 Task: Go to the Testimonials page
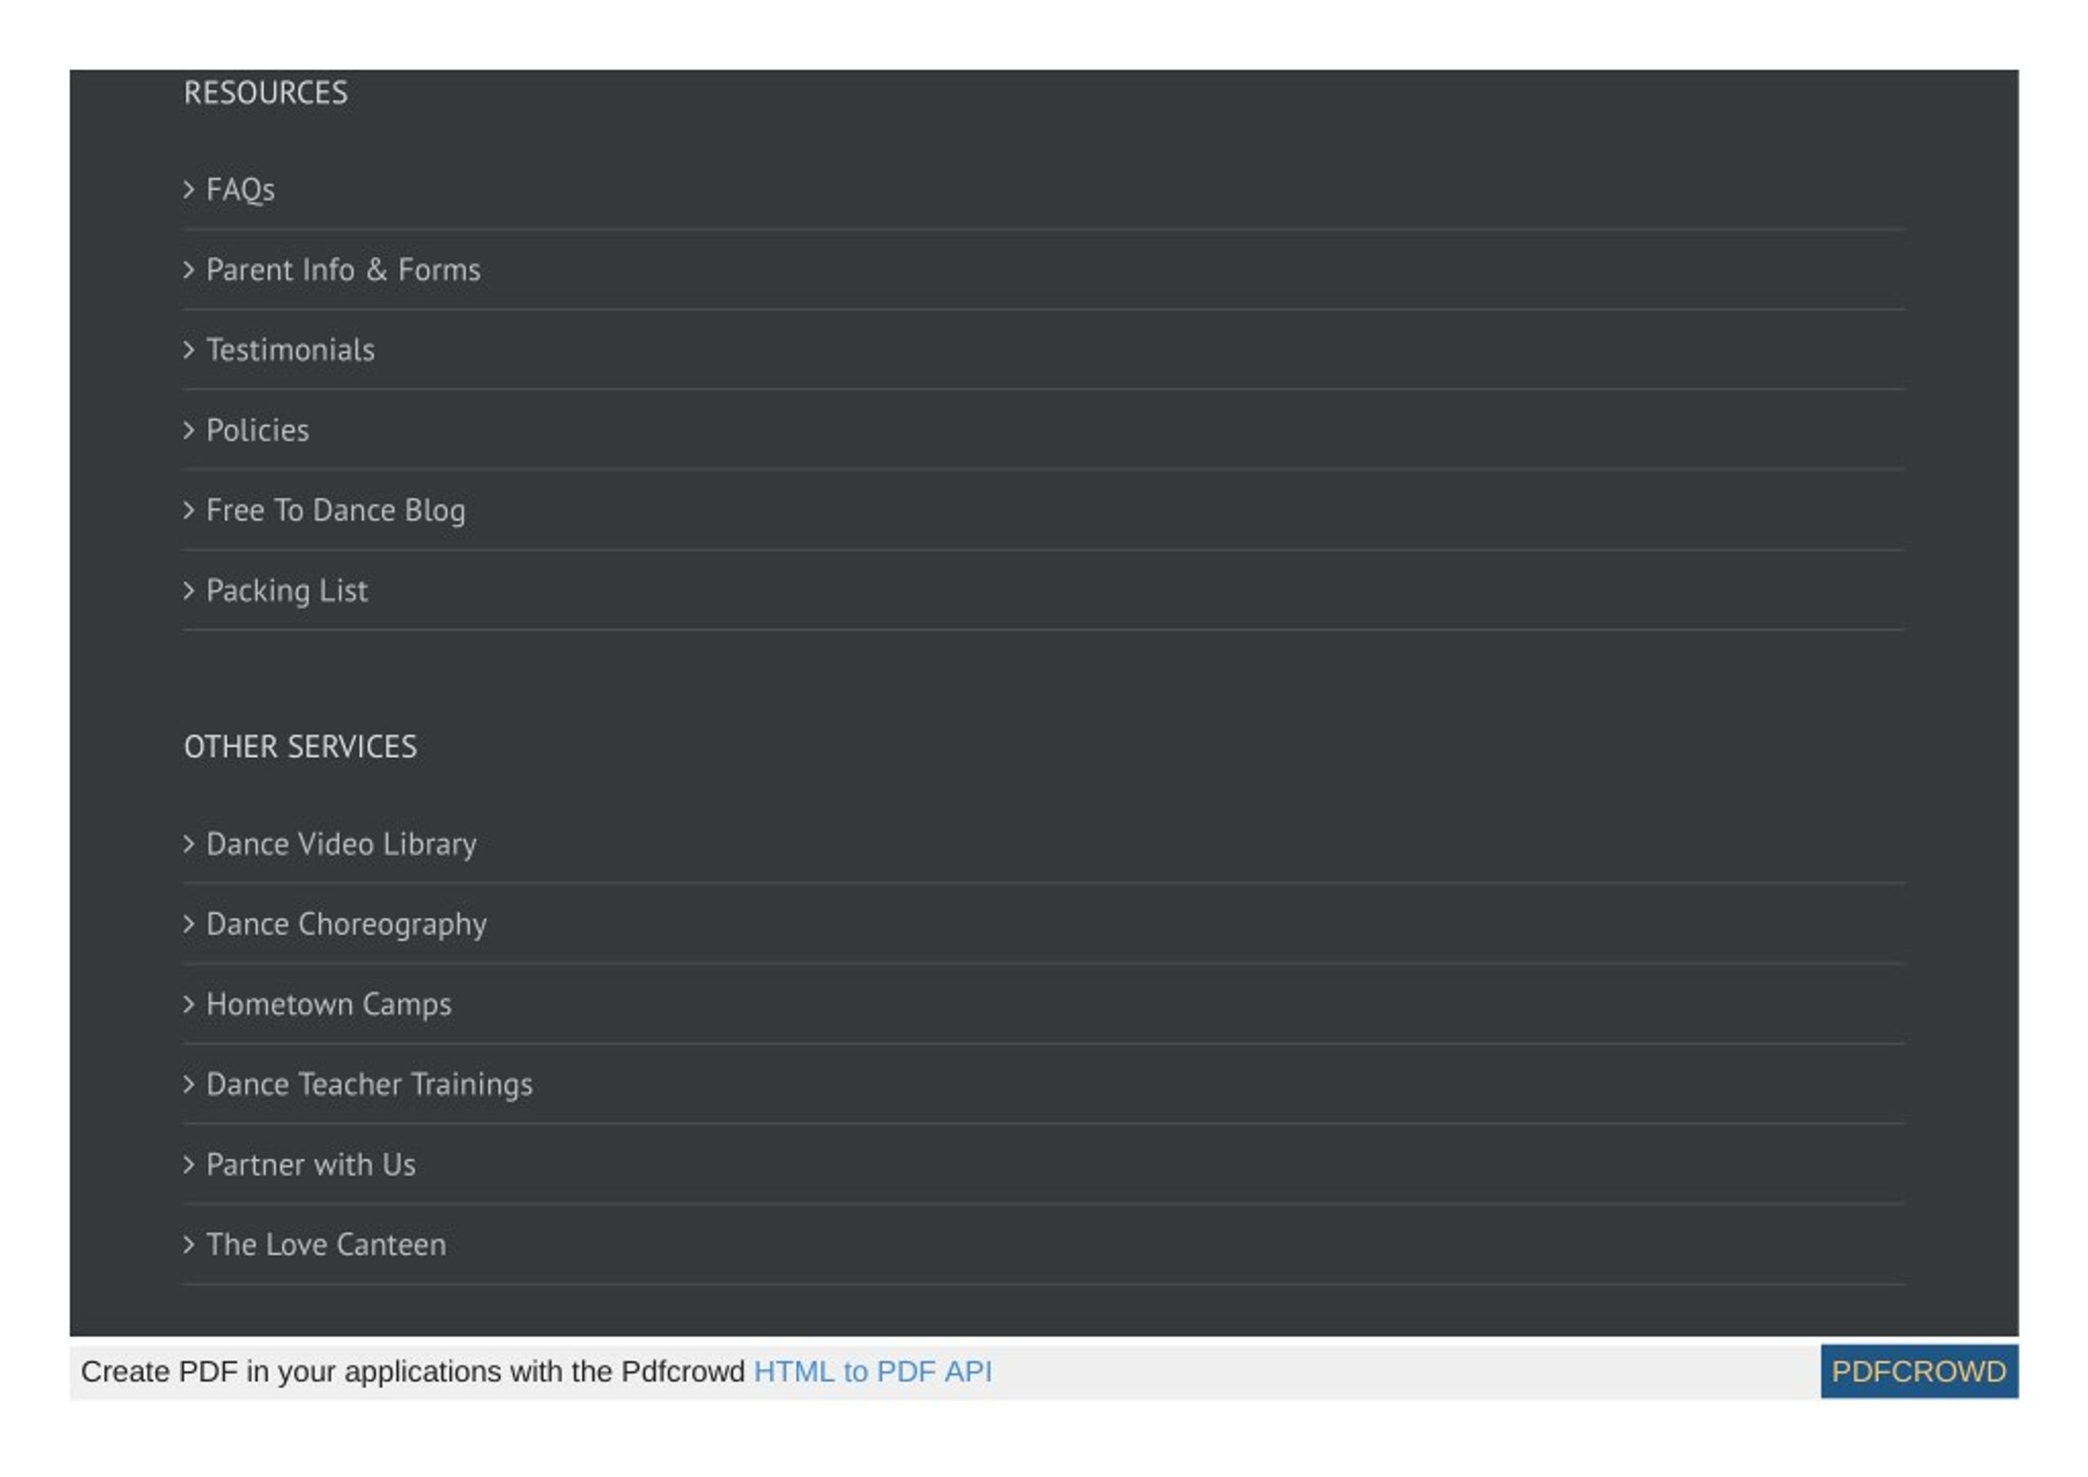coord(290,351)
